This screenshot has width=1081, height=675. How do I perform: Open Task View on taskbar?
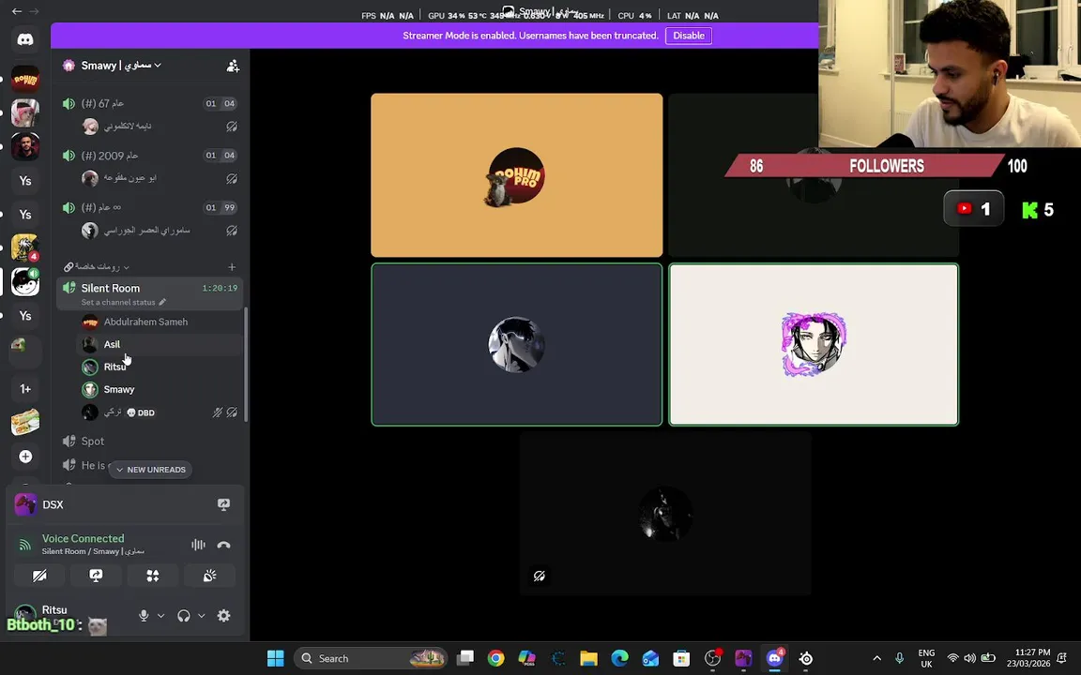click(465, 658)
